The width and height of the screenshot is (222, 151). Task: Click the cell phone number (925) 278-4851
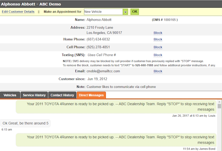click(98, 47)
